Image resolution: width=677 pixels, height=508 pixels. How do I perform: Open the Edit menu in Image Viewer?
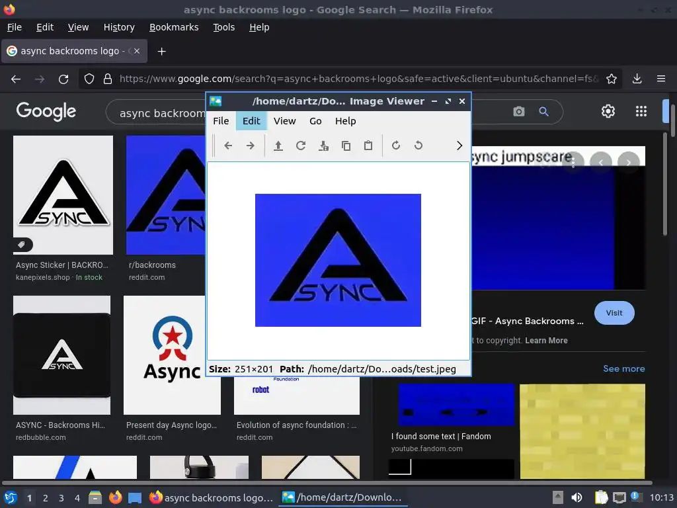[x=251, y=121]
